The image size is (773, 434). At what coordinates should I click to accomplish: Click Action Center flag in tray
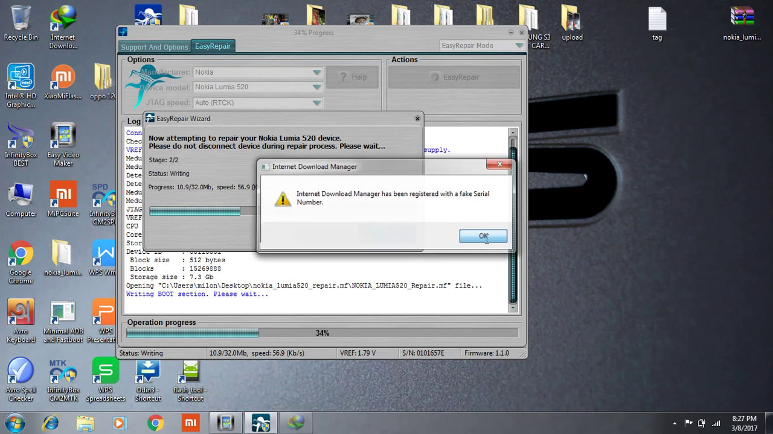tap(688, 423)
